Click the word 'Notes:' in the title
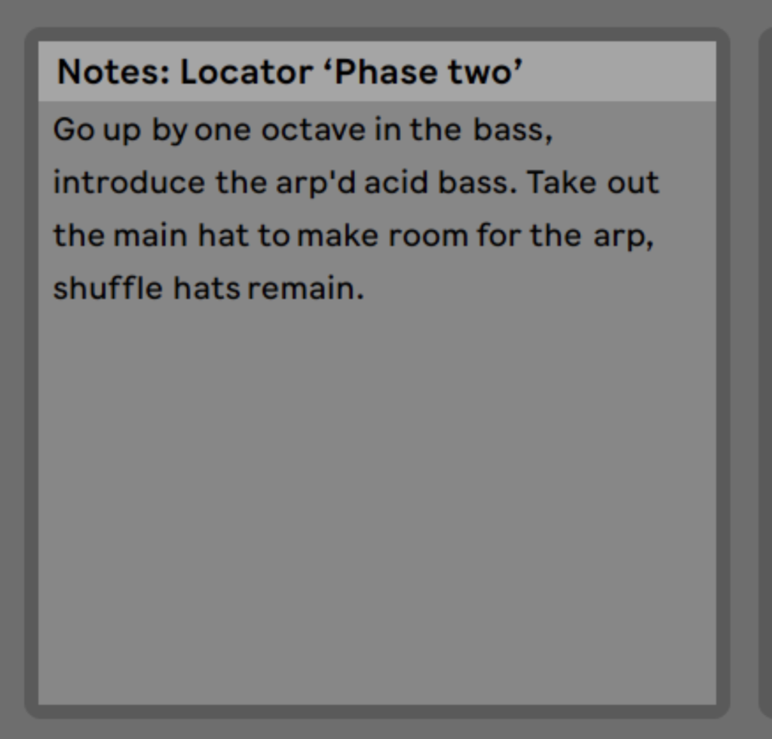The image size is (772, 739). pyautogui.click(x=113, y=72)
